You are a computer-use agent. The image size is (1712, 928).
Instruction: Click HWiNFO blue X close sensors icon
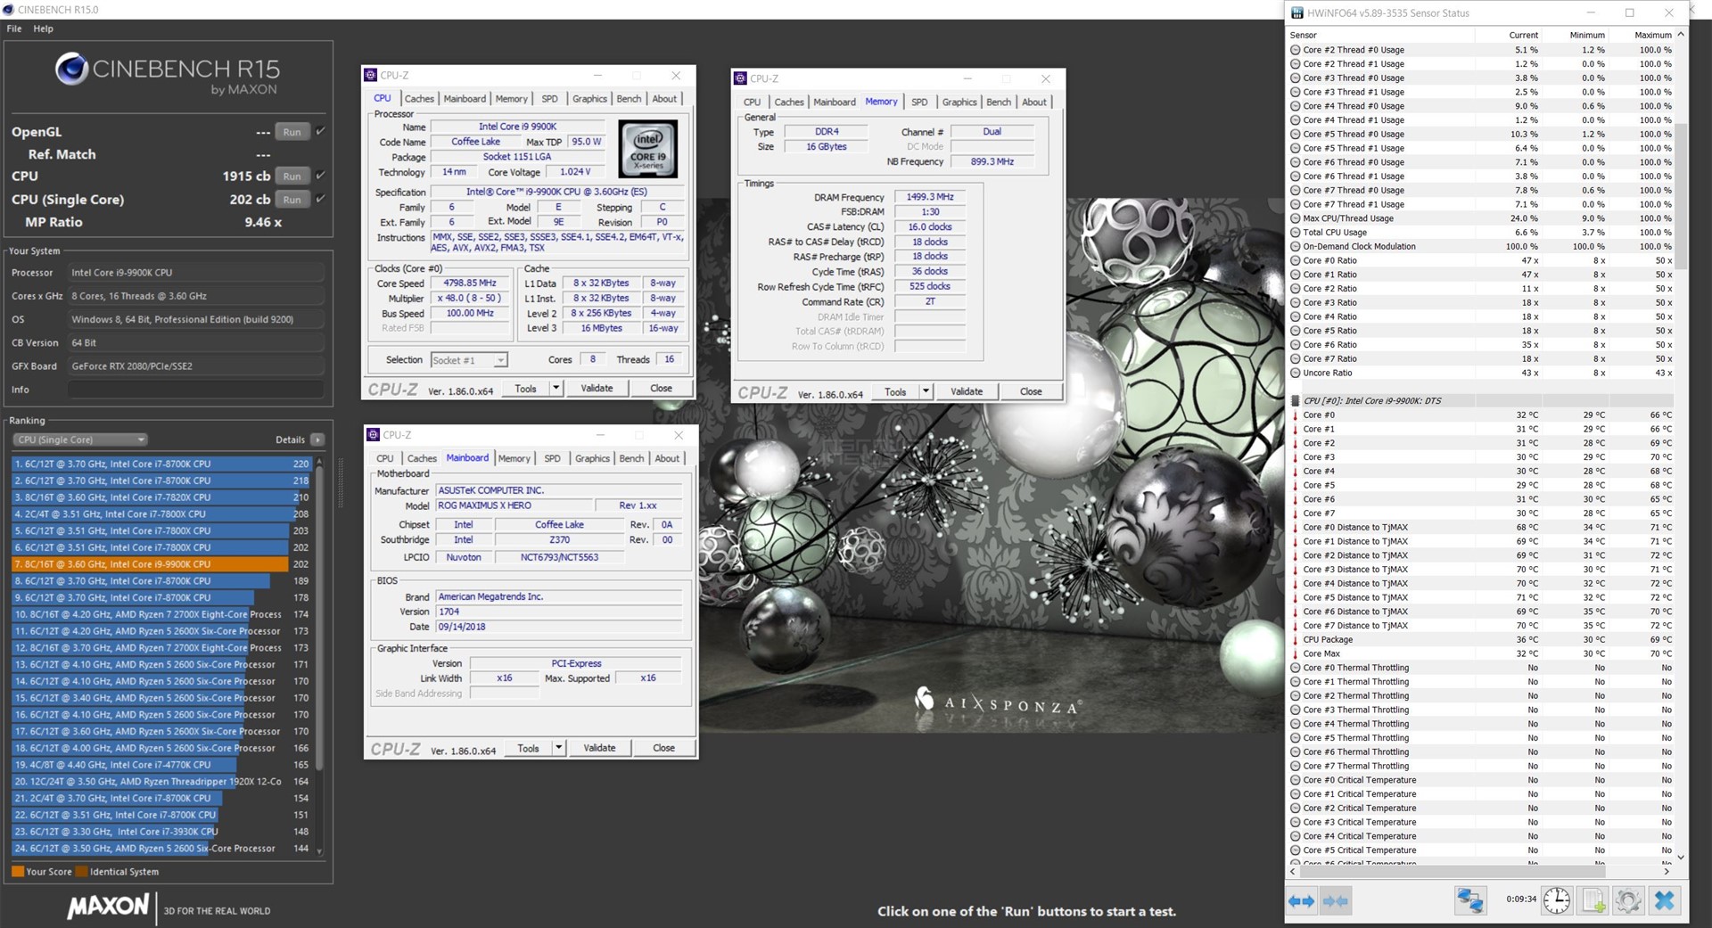coord(1664,900)
